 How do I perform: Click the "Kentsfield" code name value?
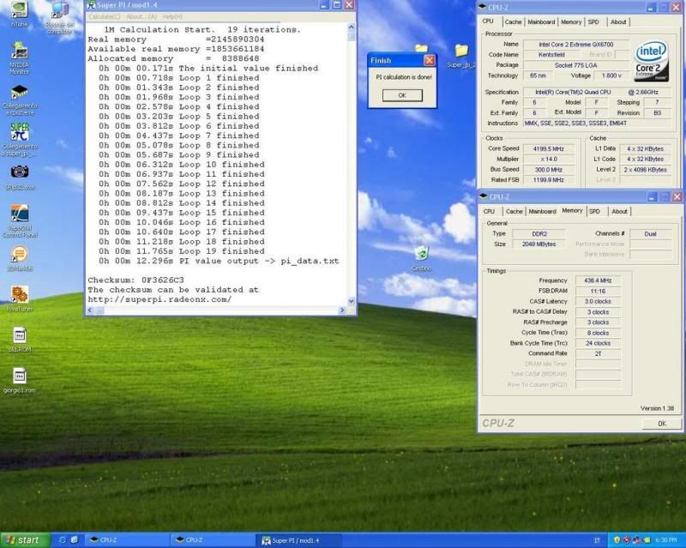[551, 55]
